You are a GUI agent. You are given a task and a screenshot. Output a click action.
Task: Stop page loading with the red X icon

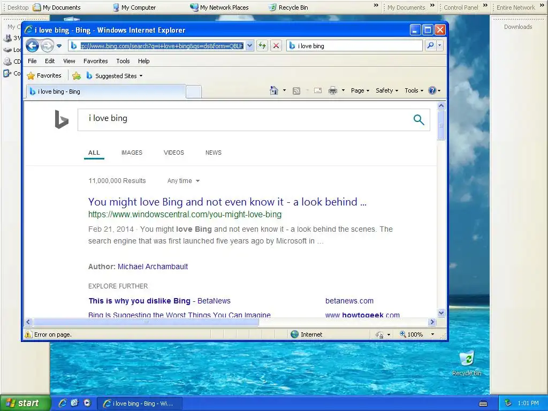point(276,45)
